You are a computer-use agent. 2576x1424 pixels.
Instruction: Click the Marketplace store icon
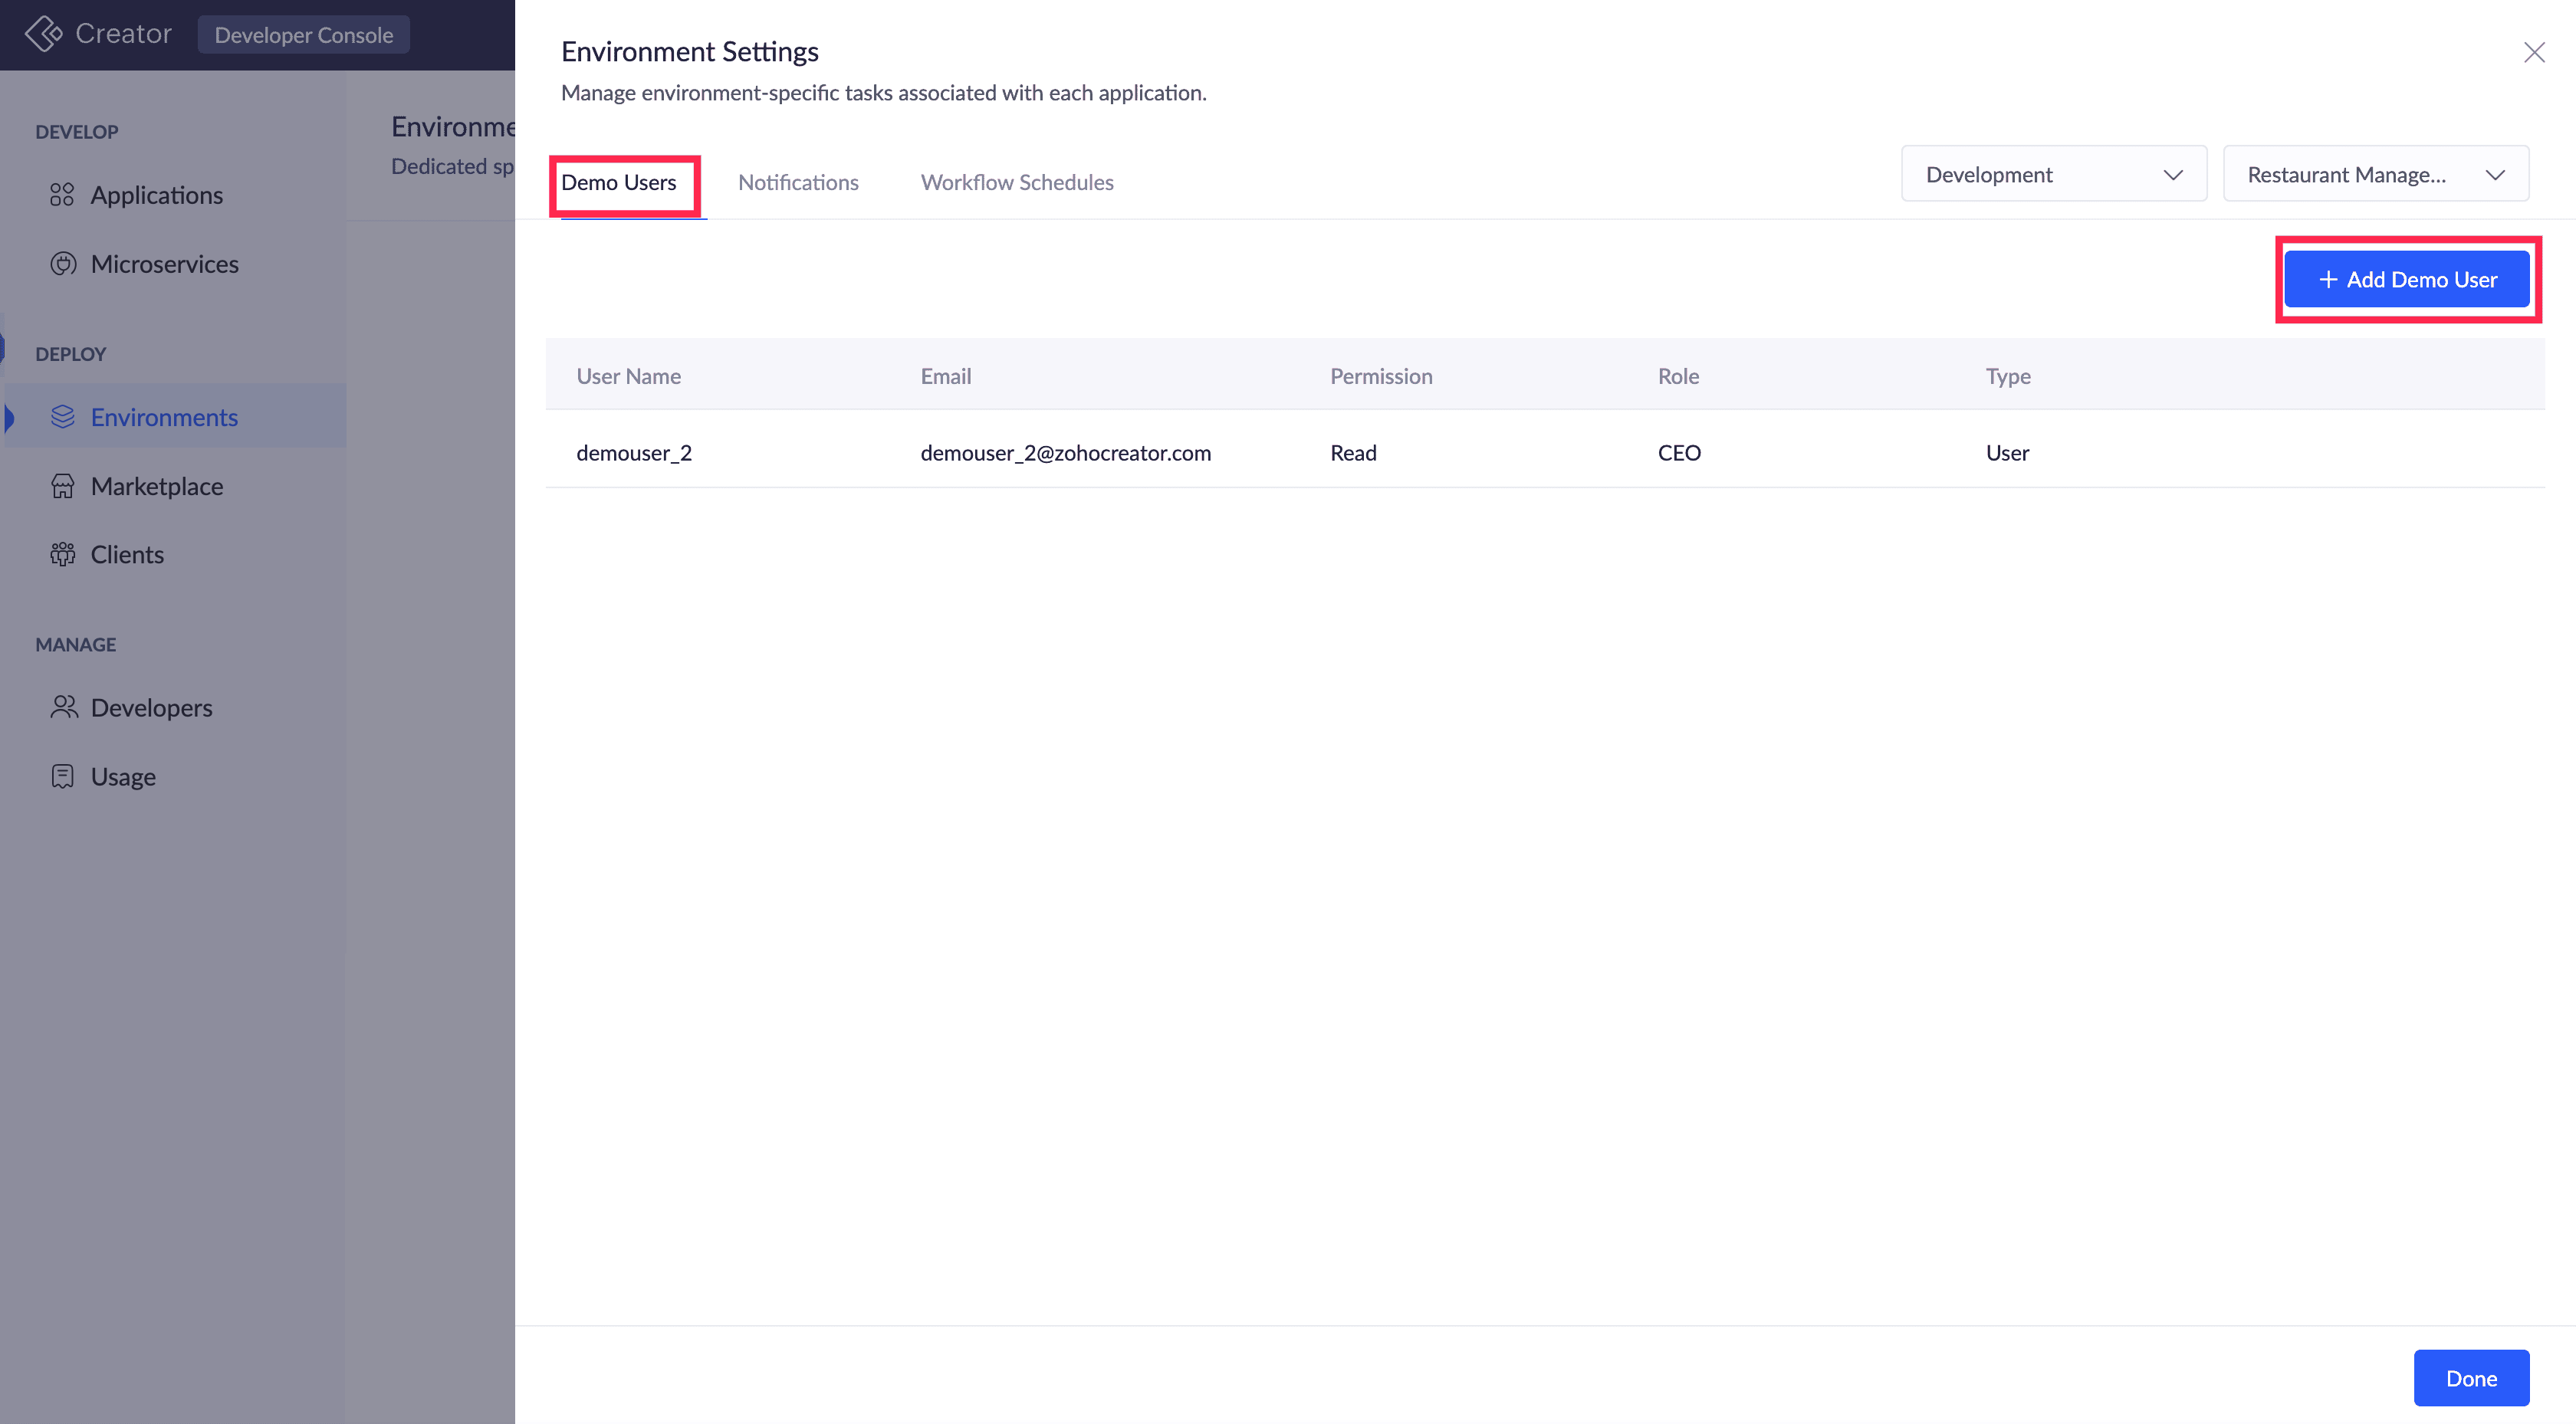coord(62,486)
